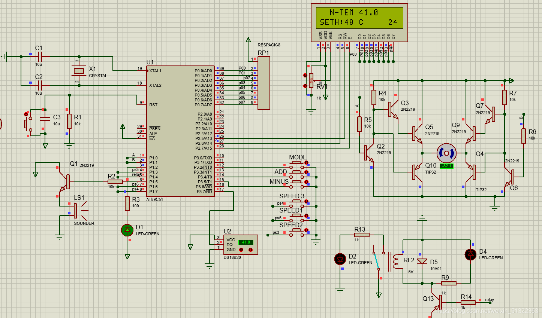Click the relay terminal label near R14

(x=490, y=300)
